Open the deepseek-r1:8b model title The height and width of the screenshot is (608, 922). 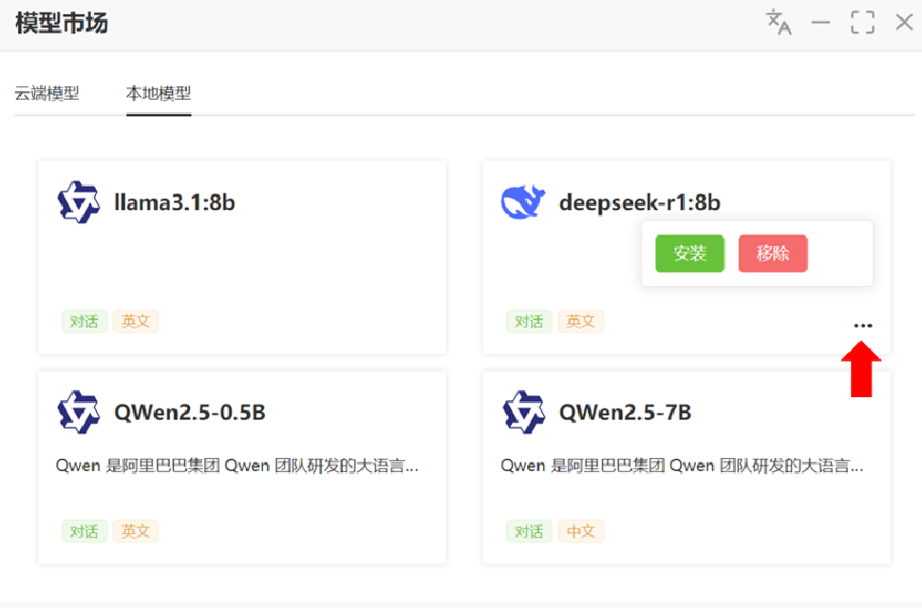pyautogui.click(x=640, y=202)
